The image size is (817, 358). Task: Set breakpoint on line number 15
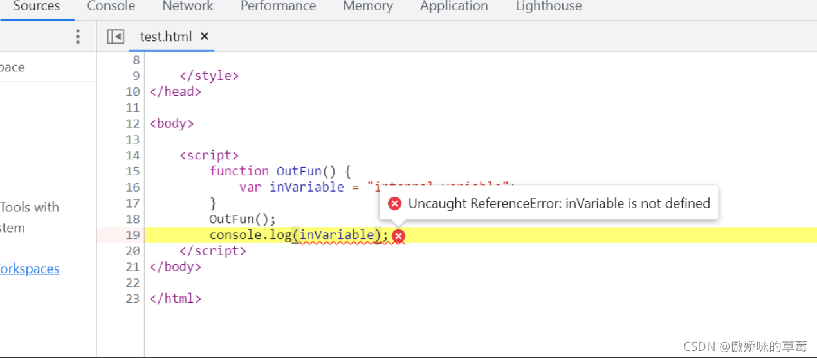tap(132, 171)
